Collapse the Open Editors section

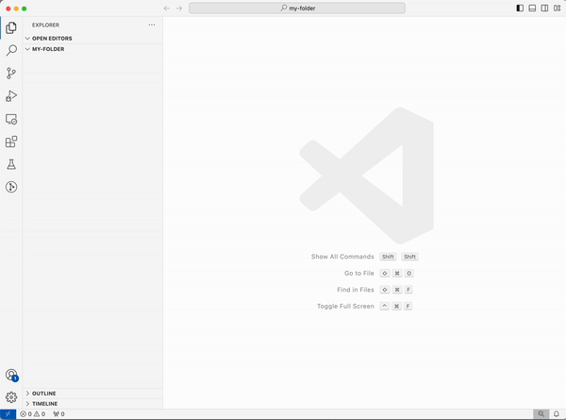click(x=92, y=39)
